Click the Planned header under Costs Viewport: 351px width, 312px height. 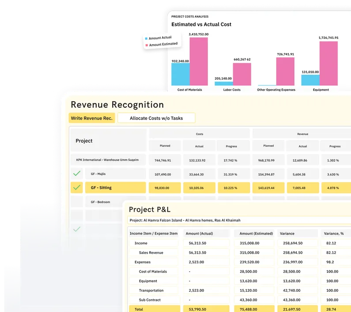tap(165, 146)
